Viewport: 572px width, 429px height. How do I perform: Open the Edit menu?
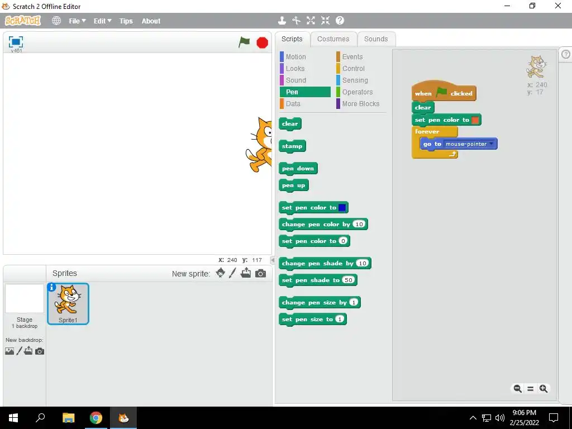click(103, 21)
